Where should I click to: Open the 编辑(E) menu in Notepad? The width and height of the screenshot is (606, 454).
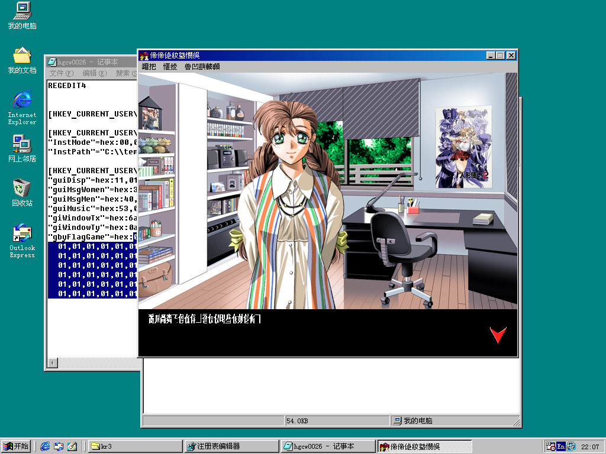click(95, 73)
